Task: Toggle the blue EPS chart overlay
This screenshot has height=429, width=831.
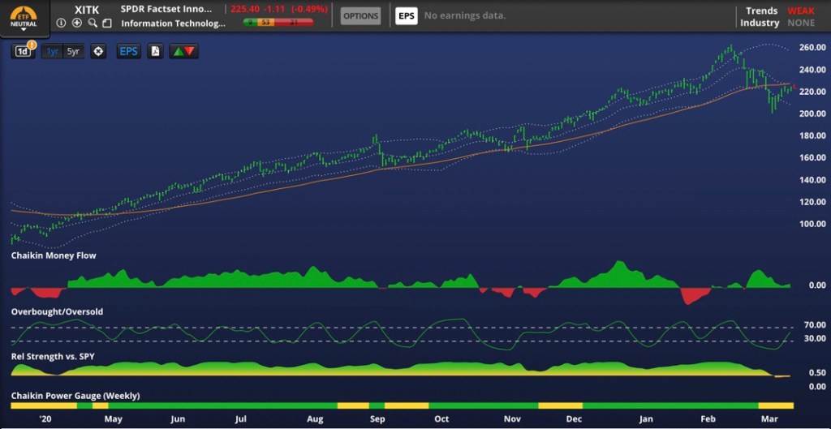Action: tap(128, 51)
